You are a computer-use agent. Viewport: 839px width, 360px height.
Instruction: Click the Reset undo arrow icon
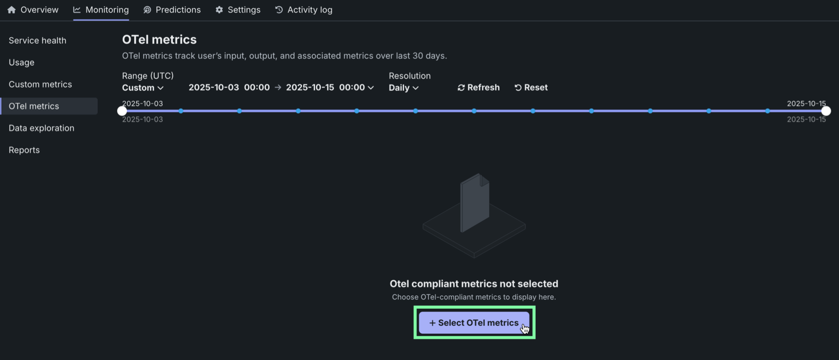[518, 88]
